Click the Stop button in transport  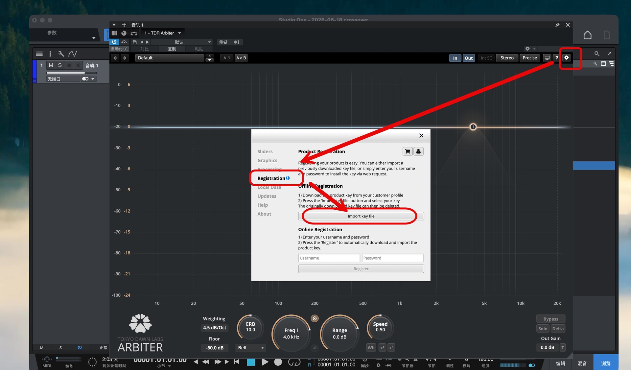[251, 362]
